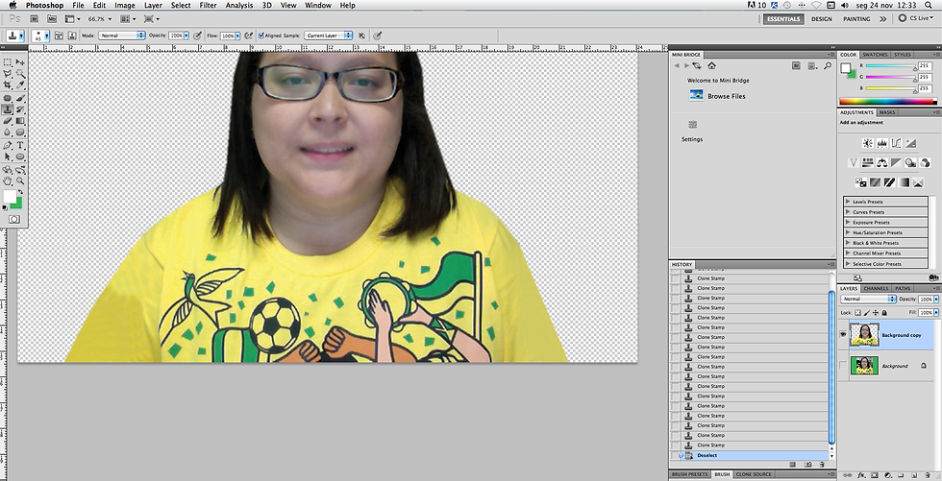The height and width of the screenshot is (481, 942).
Task: Open the Layer menu
Action: tap(153, 6)
